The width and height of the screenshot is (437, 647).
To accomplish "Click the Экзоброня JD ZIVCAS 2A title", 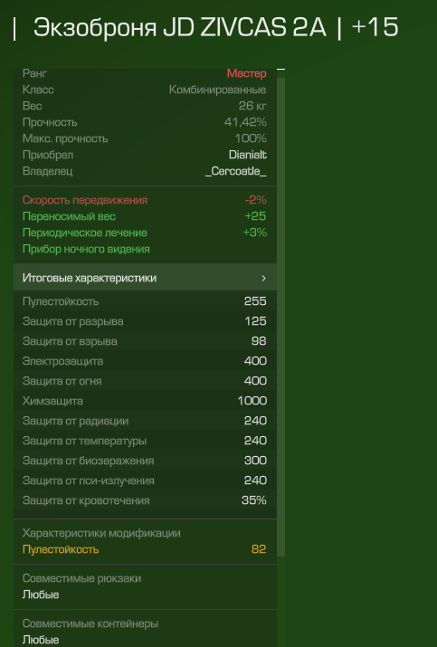I will tap(179, 28).
